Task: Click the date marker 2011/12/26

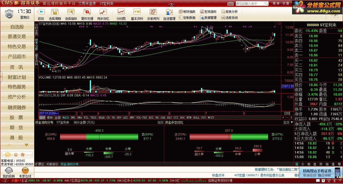Action: click(48, 113)
